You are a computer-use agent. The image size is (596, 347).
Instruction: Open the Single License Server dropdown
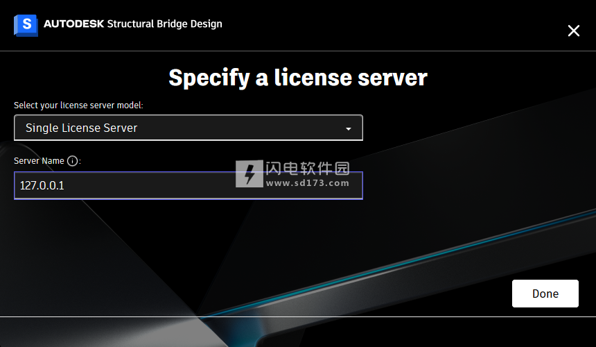(189, 128)
